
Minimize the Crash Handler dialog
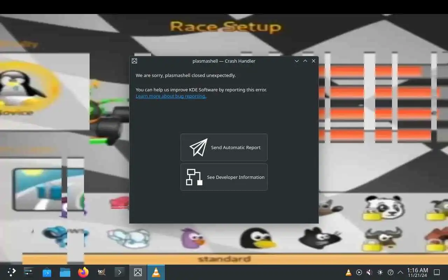click(x=297, y=61)
